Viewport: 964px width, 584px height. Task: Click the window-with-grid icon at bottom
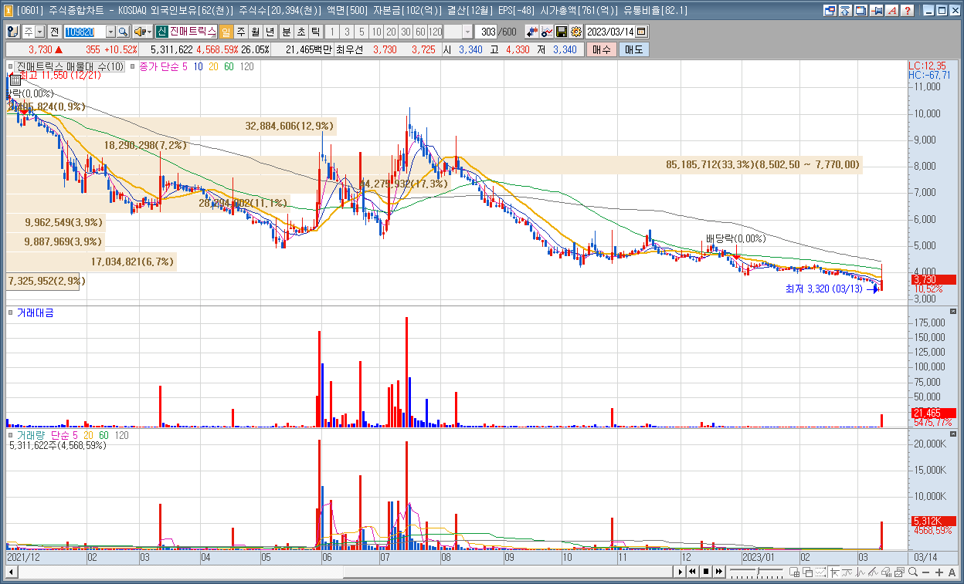pyautogui.click(x=794, y=572)
